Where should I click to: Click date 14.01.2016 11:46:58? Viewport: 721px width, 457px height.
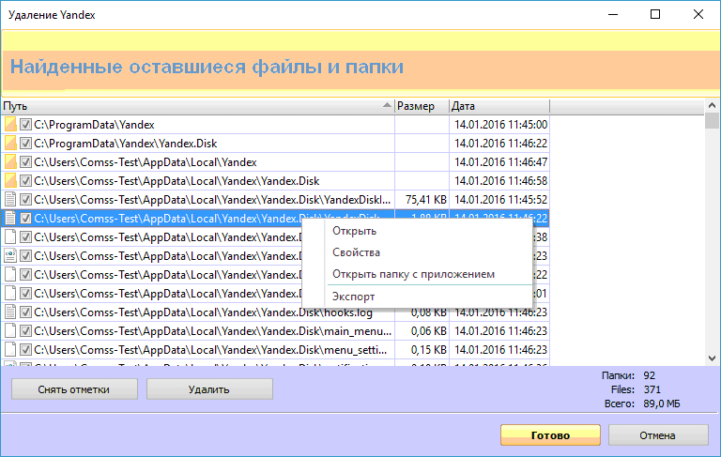(x=500, y=181)
